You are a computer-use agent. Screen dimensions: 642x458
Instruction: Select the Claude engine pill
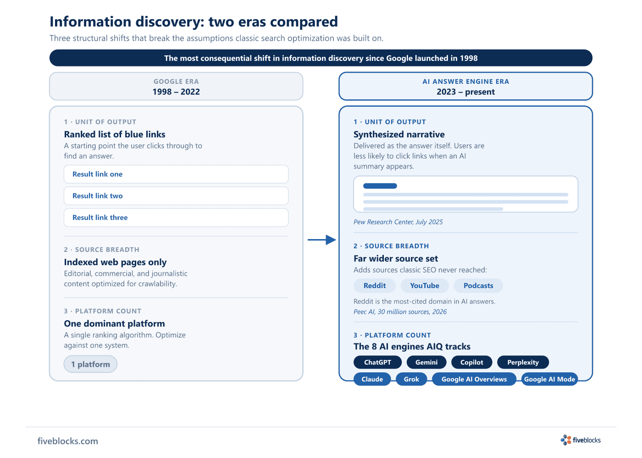(x=372, y=379)
